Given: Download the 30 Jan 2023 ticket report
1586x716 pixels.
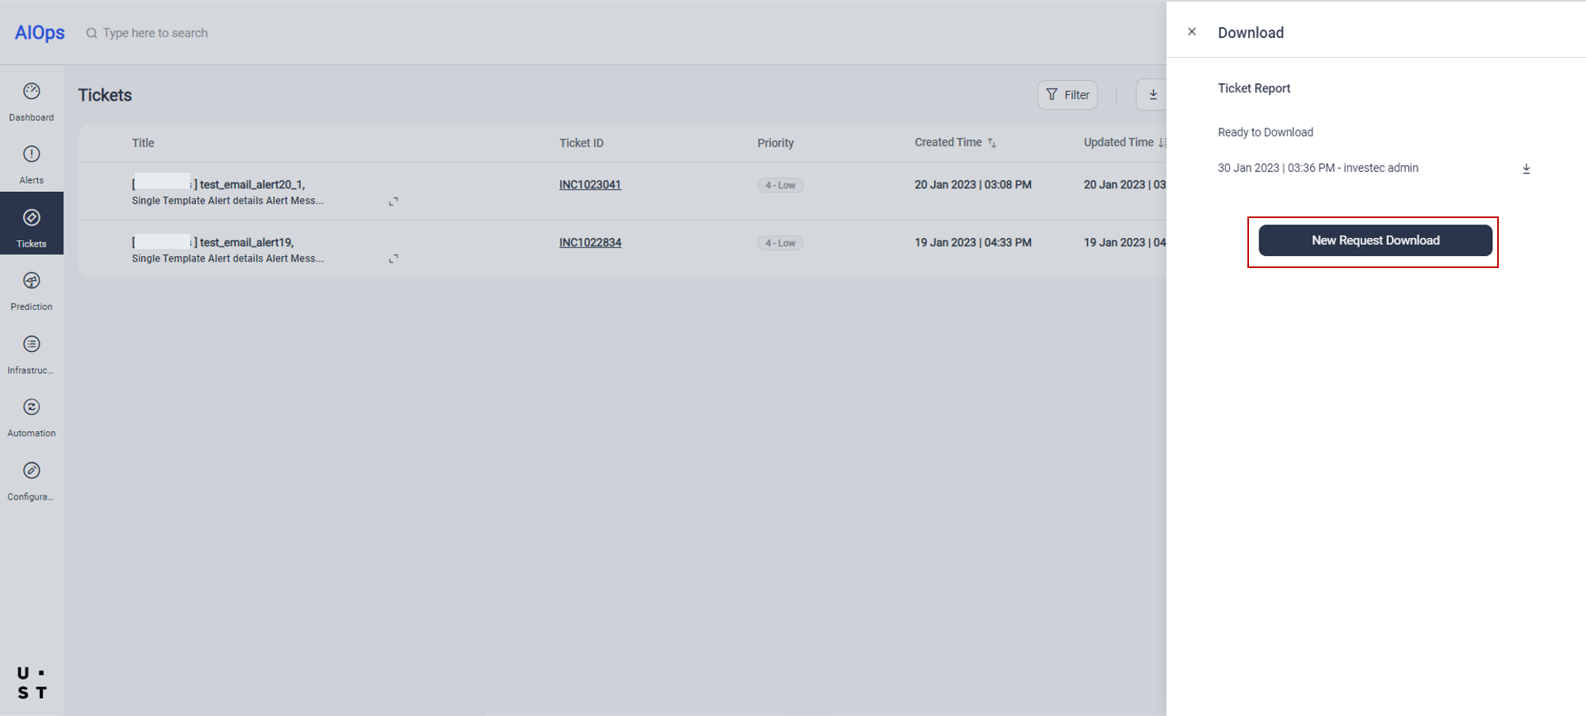Looking at the screenshot, I should [1526, 169].
